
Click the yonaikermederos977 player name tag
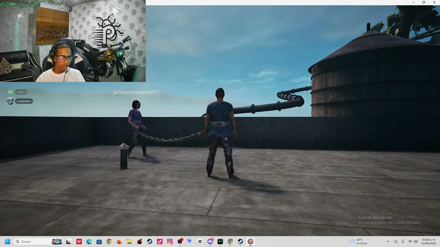pyautogui.click(x=136, y=92)
